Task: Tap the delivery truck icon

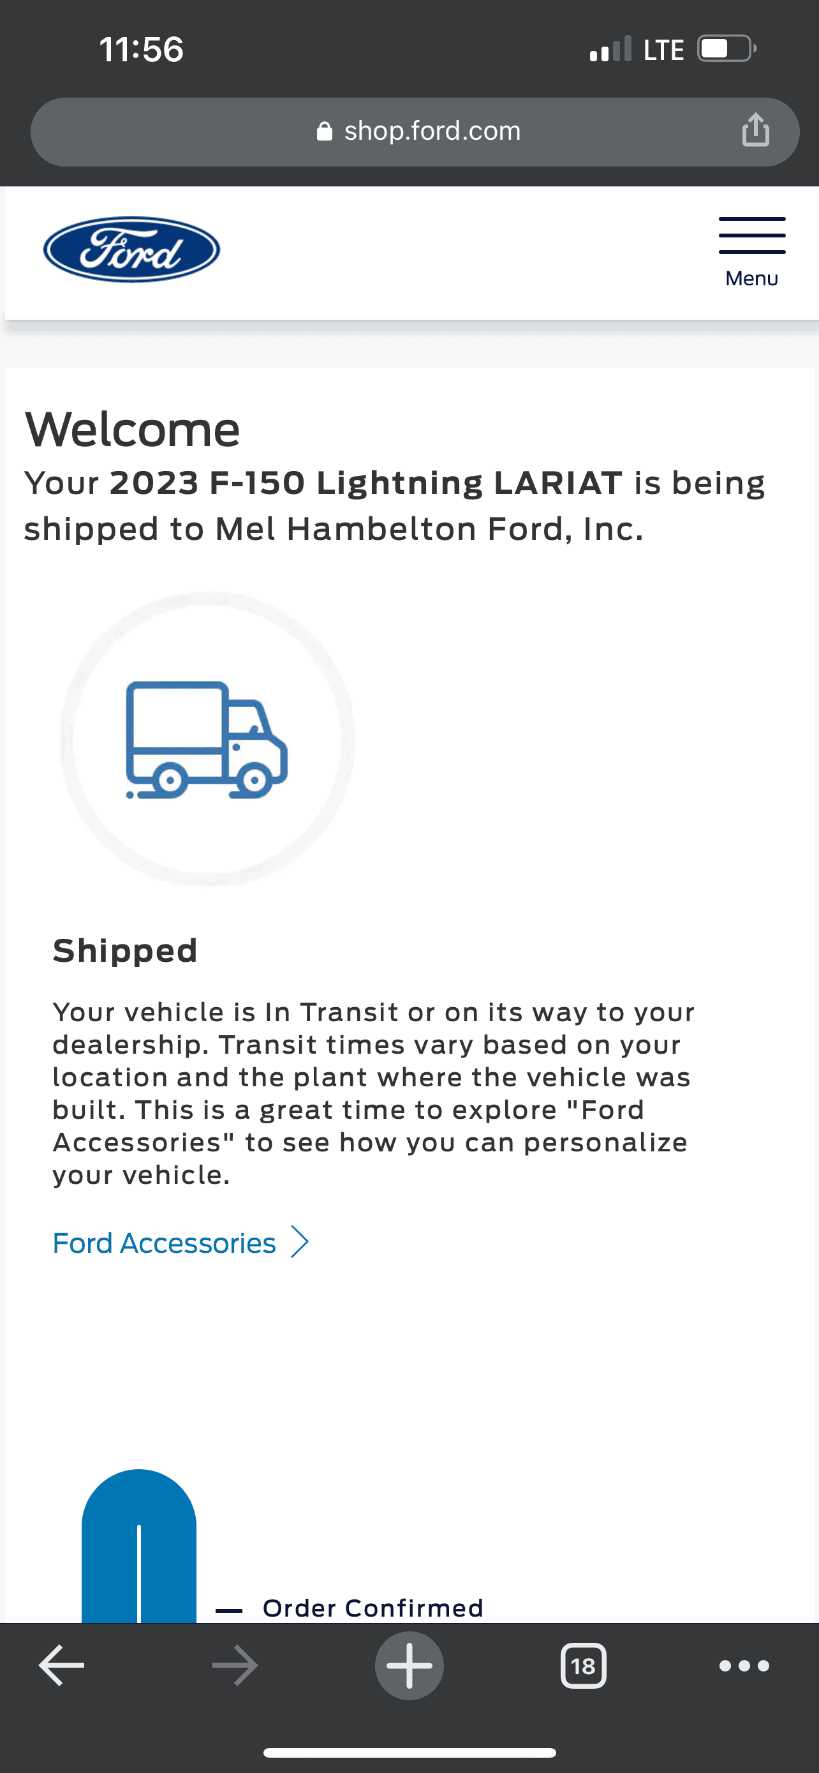Action: 206,739
